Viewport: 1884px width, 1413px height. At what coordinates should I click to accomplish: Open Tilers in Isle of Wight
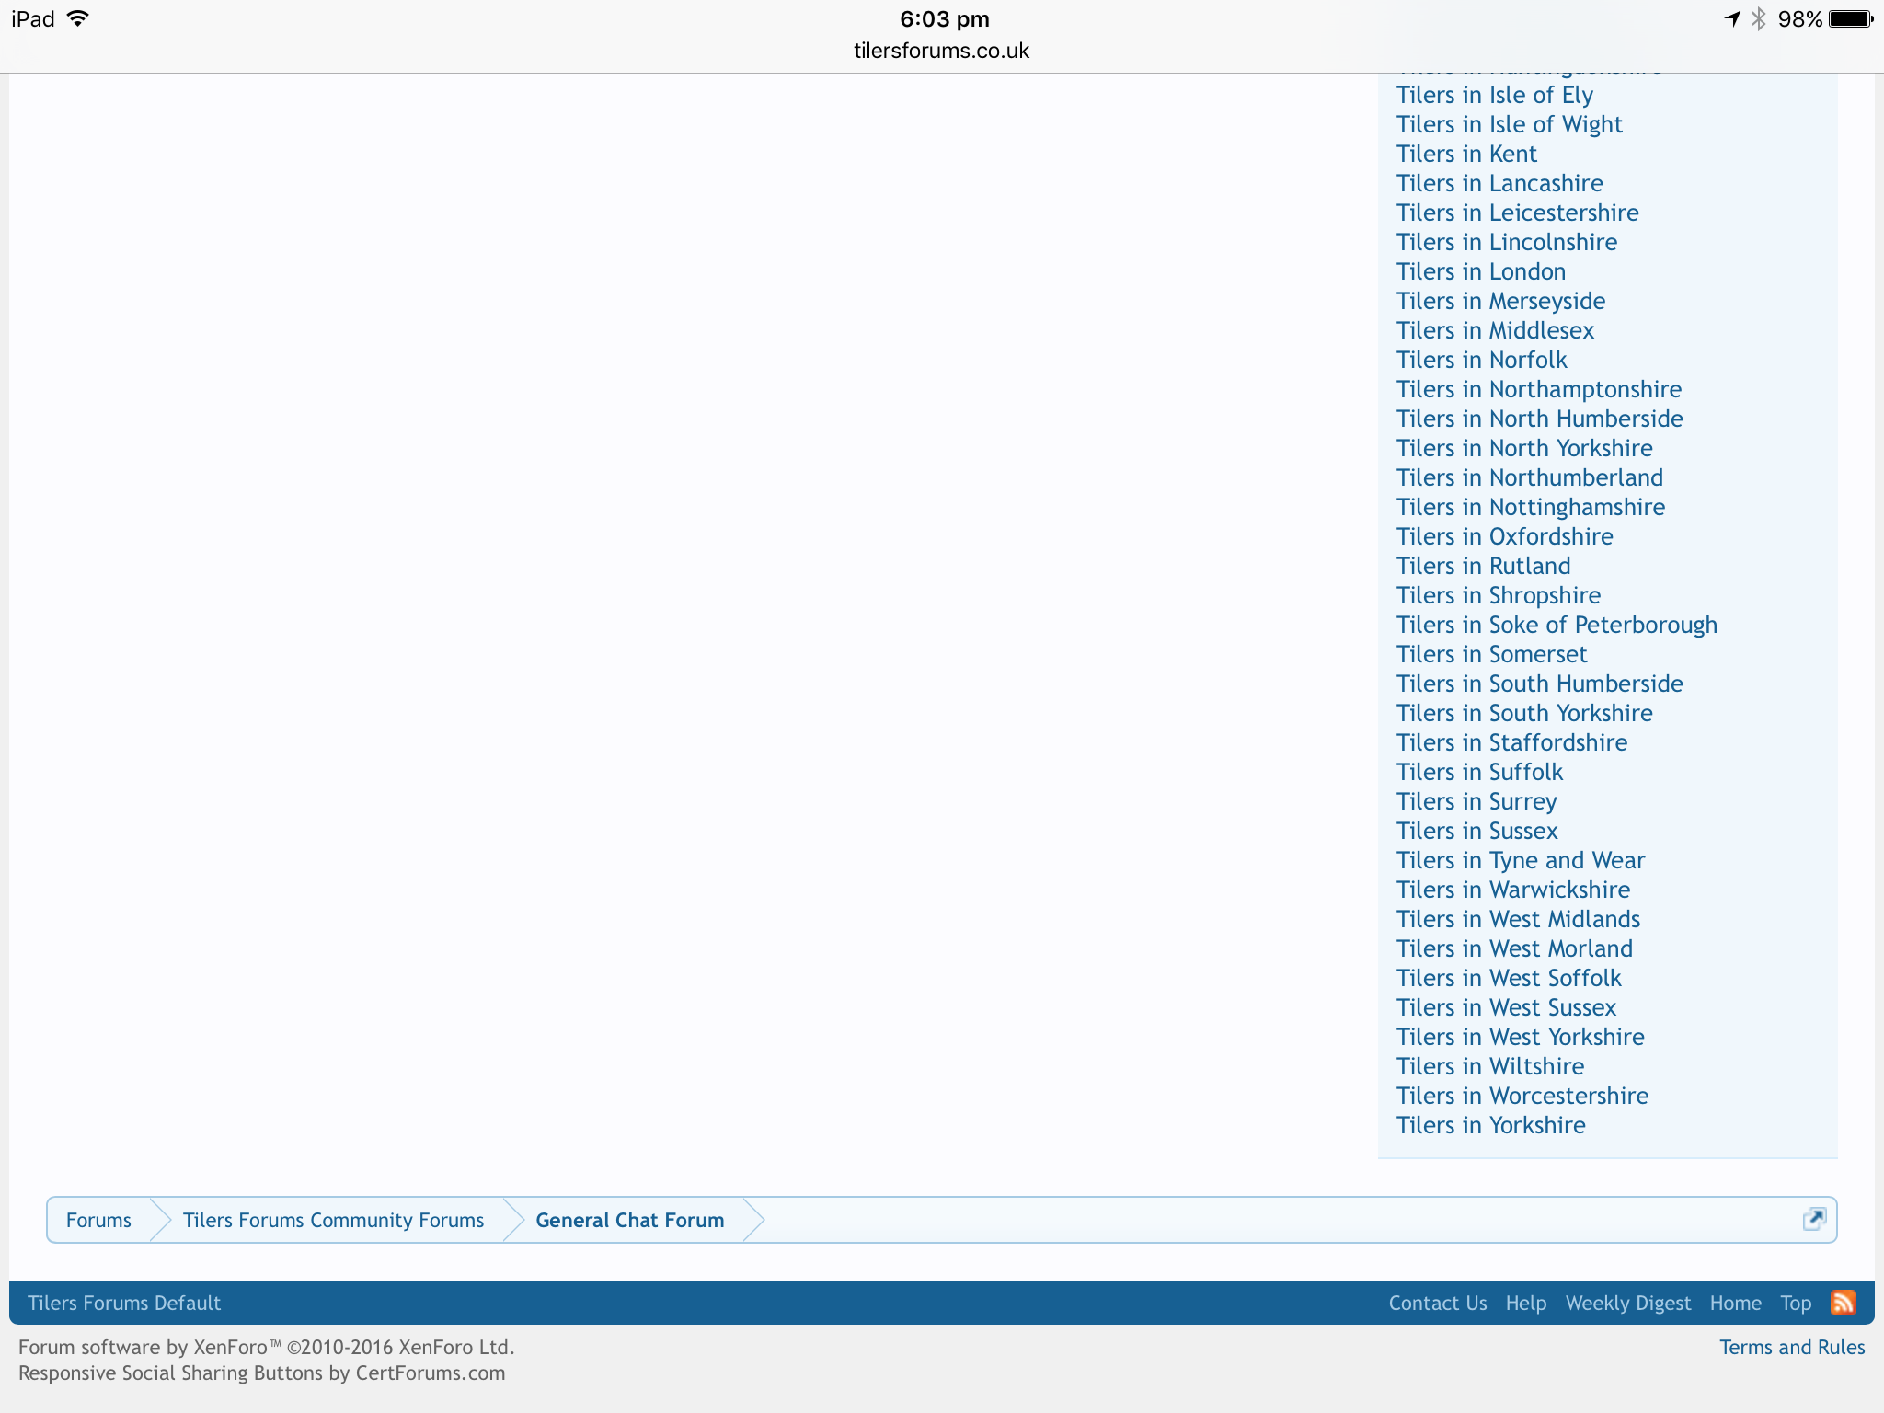(1510, 124)
